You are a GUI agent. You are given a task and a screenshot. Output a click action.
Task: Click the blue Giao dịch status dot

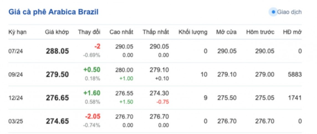[x=273, y=12]
